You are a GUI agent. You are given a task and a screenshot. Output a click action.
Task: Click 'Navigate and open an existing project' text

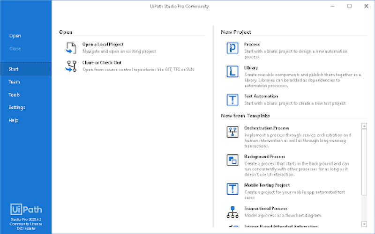tap(119, 51)
